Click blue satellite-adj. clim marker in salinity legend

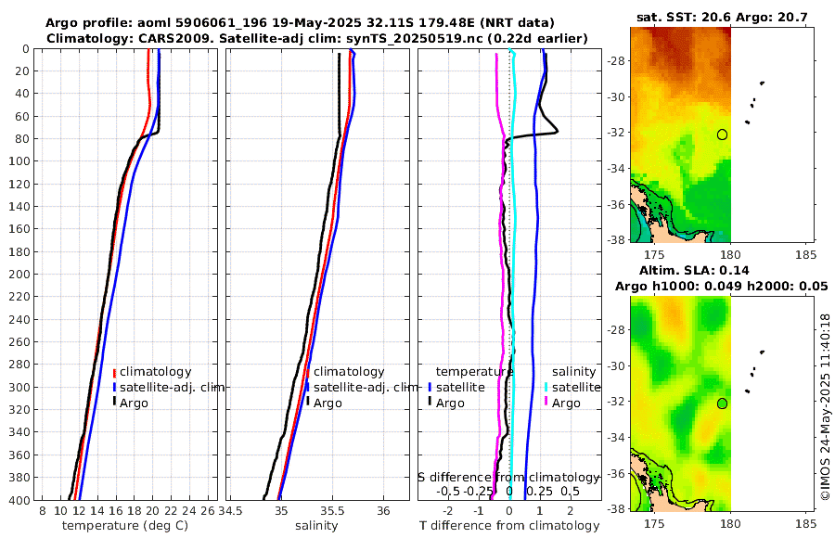(307, 387)
